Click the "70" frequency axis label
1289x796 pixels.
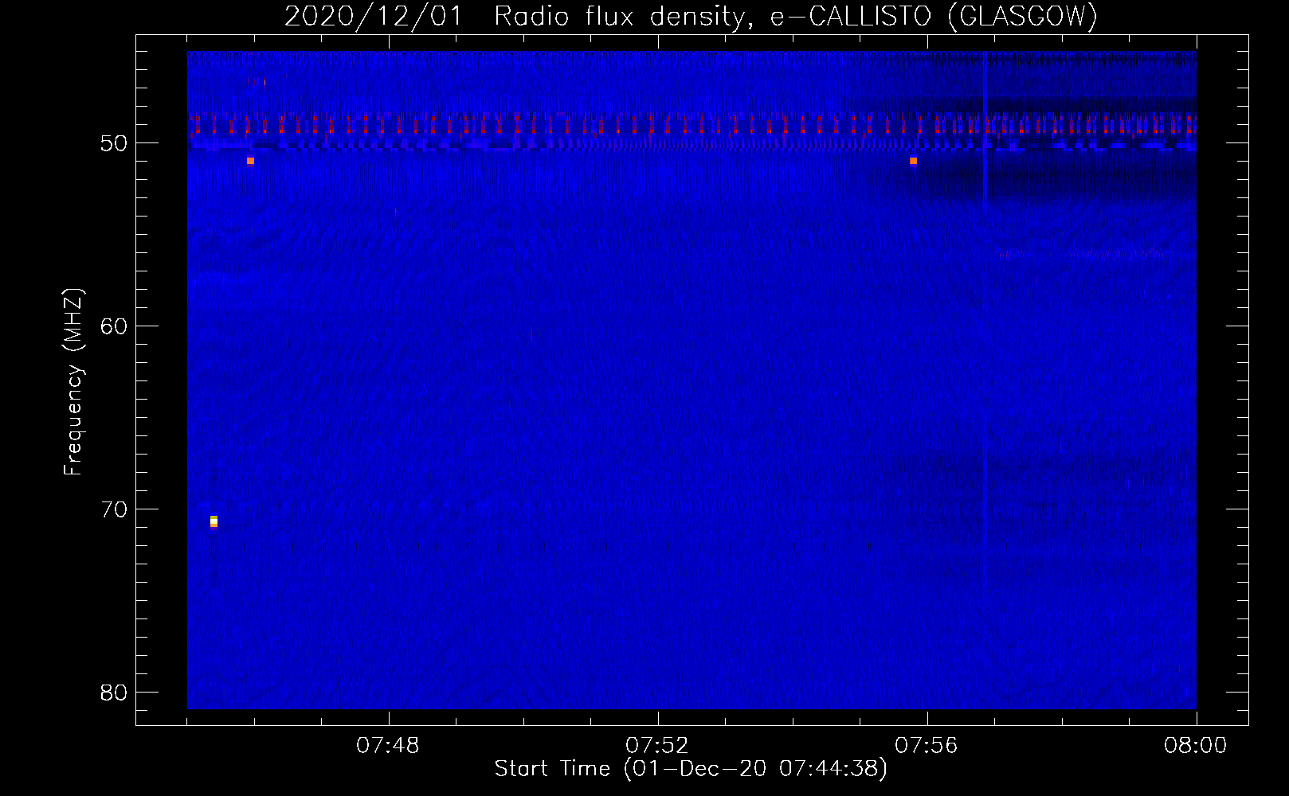click(x=115, y=509)
